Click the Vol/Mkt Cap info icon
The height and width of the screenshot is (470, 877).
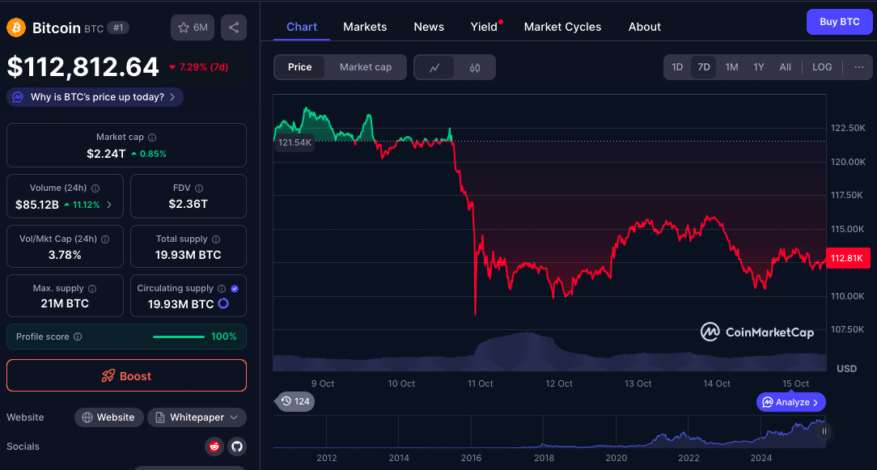tap(105, 239)
